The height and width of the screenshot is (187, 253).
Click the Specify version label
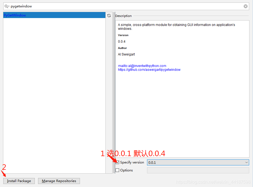tap(132, 162)
